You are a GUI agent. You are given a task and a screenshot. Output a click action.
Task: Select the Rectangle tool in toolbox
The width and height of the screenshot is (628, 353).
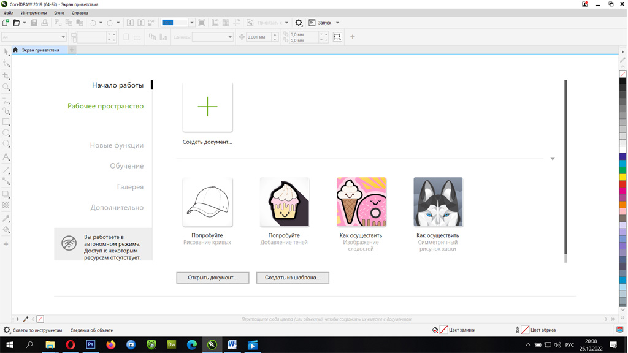[x=6, y=122]
